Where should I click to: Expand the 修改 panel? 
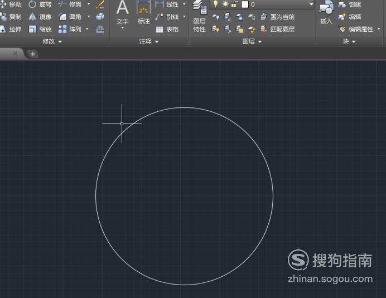point(52,41)
